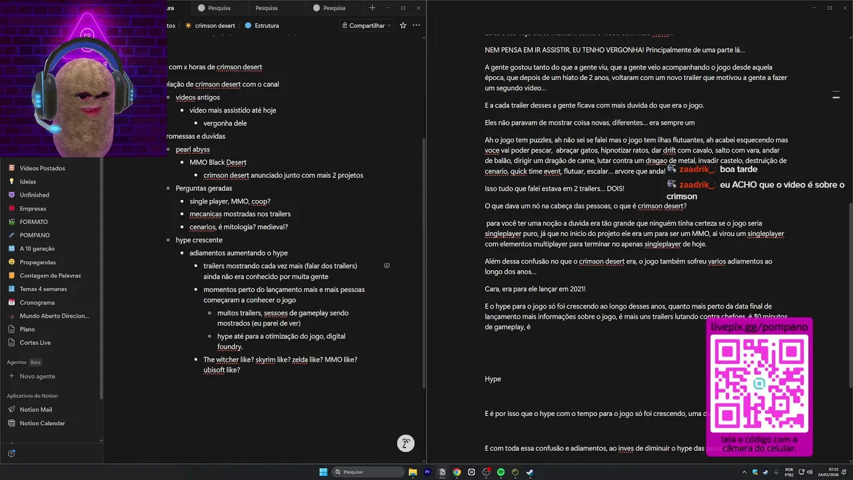Click the POMPANO page icon
The image size is (853, 480).
pos(11,235)
